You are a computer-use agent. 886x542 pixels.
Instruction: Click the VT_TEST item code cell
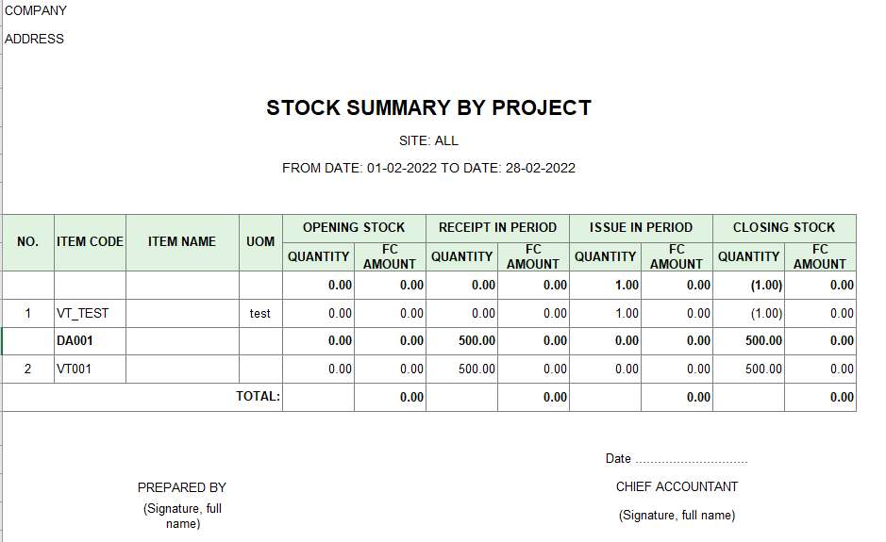click(90, 313)
